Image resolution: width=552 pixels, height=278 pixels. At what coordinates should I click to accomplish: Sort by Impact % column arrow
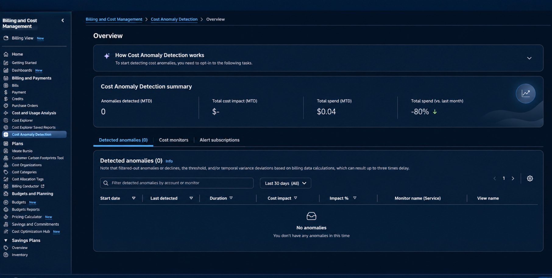[x=355, y=198]
